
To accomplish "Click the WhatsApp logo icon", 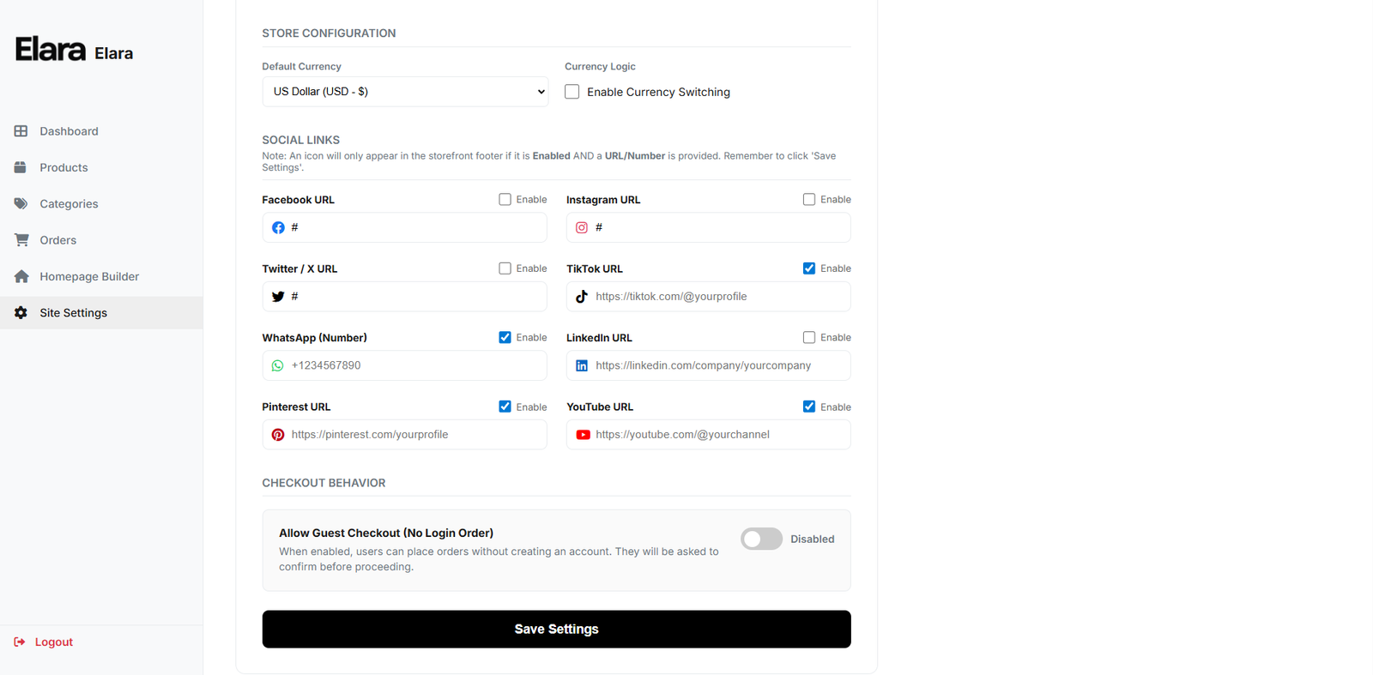I will [278, 365].
